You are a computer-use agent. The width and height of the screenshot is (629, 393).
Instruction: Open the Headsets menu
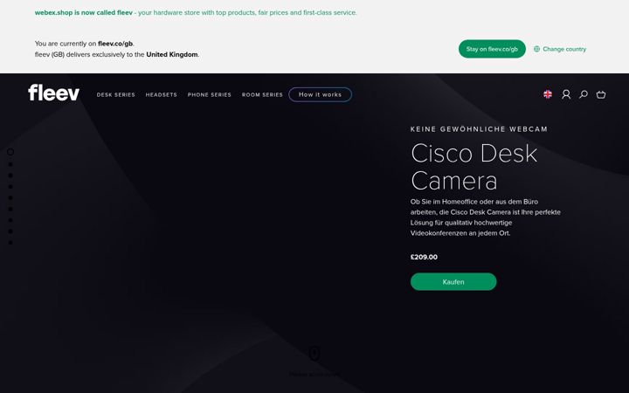tap(162, 94)
